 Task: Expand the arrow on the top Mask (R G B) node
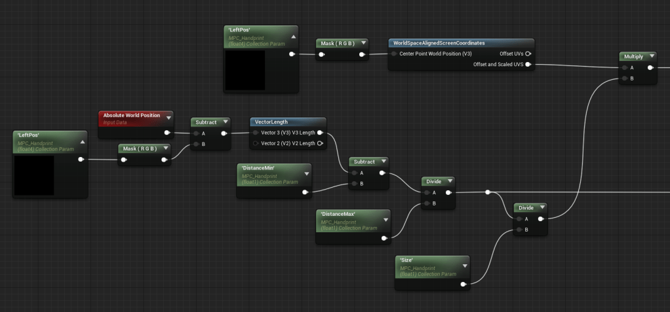pyautogui.click(x=363, y=43)
